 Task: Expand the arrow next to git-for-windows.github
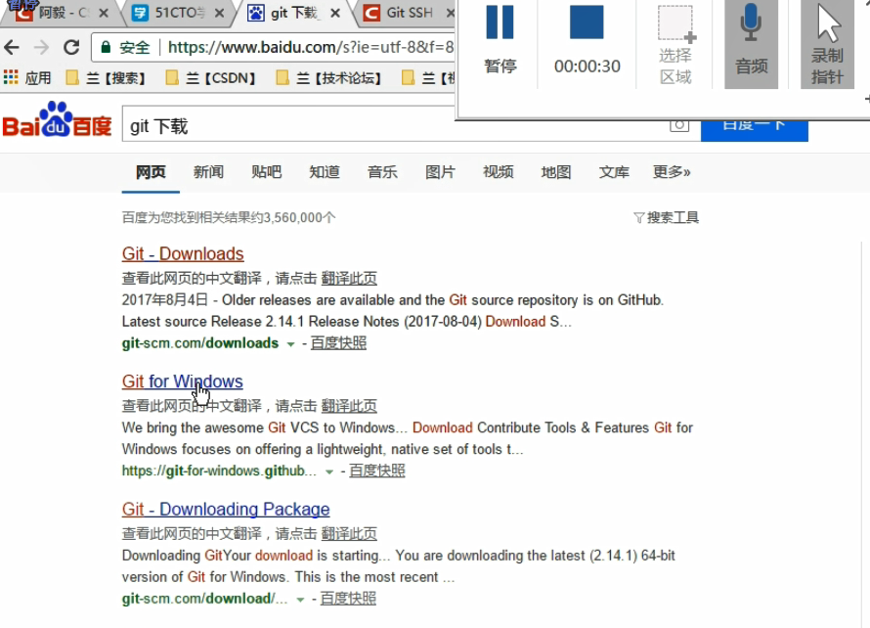329,471
